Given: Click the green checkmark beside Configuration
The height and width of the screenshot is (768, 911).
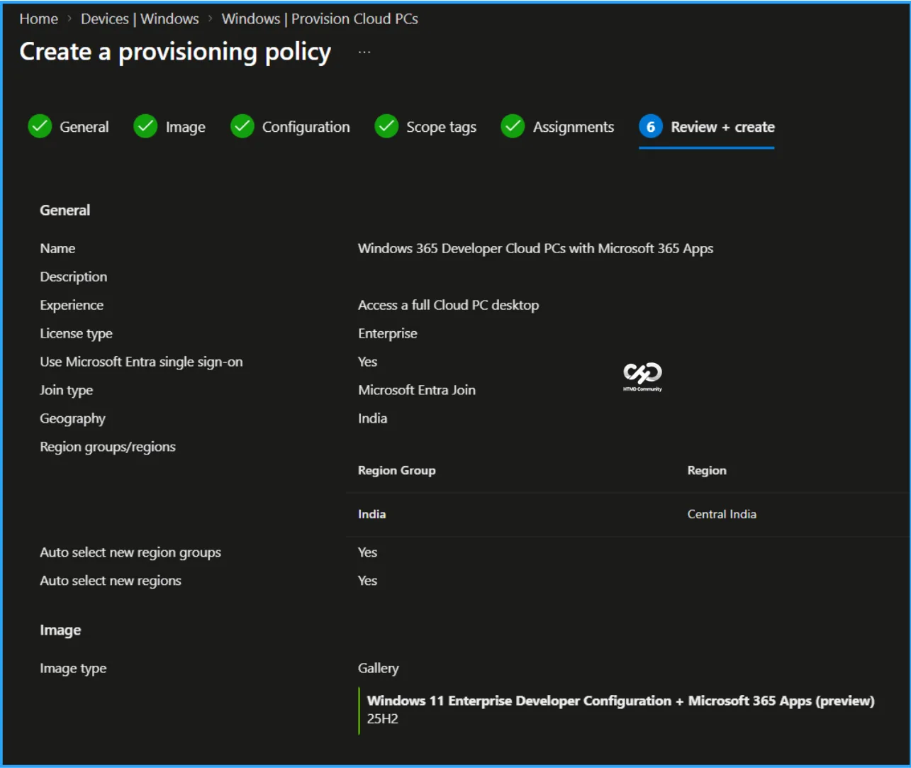Looking at the screenshot, I should pyautogui.click(x=242, y=126).
